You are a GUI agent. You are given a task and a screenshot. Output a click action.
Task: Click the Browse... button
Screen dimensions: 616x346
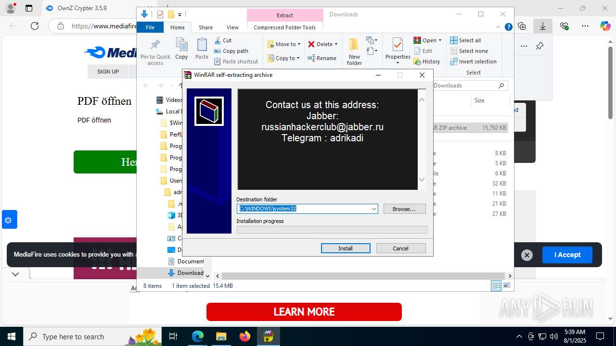(x=404, y=209)
